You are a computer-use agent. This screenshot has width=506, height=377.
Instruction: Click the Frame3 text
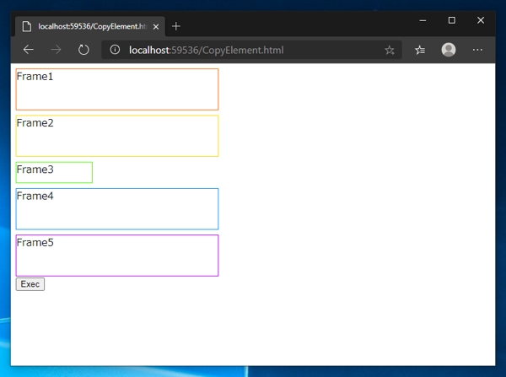[x=35, y=170]
